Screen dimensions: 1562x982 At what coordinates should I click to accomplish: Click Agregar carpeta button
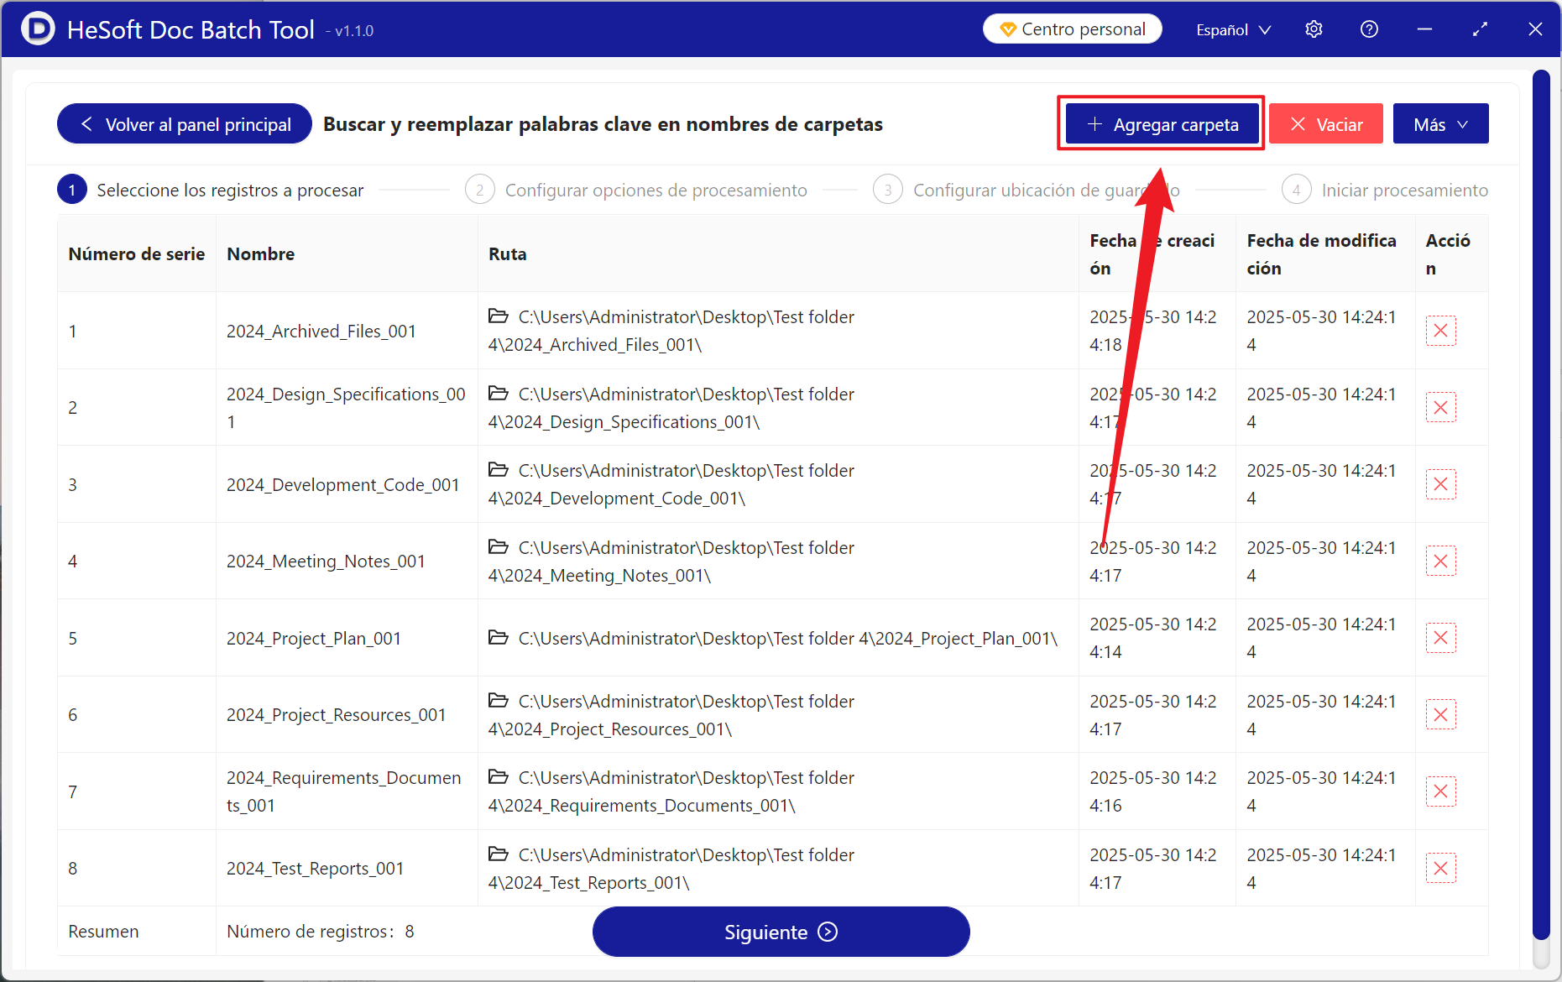click(1162, 124)
